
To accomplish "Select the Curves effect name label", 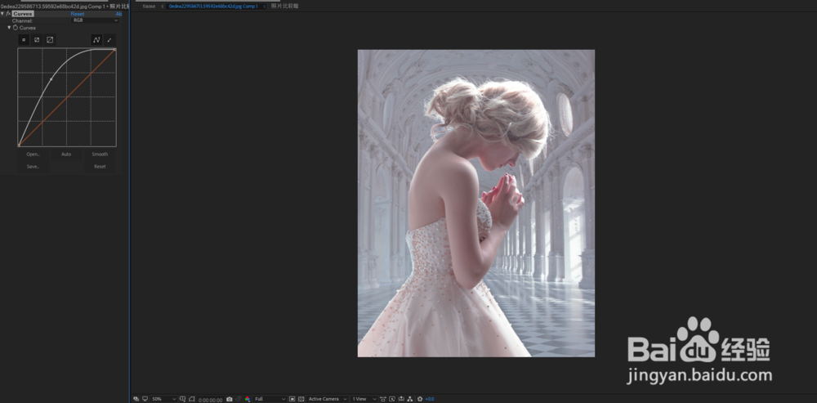I will tap(23, 14).
